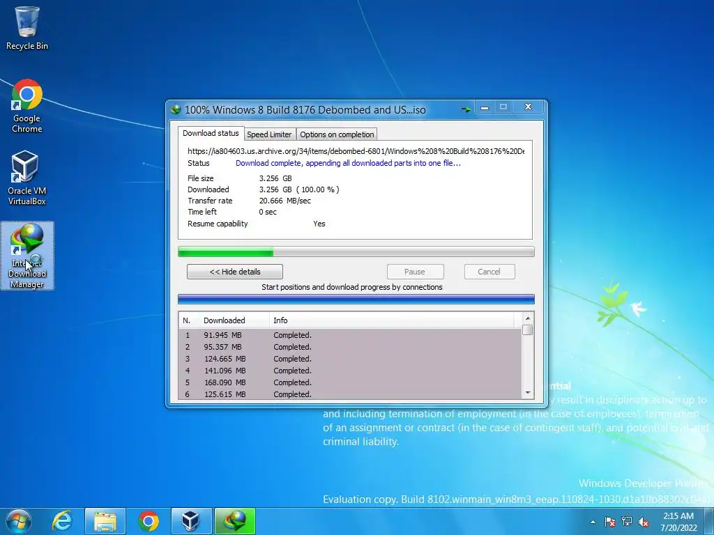Image resolution: width=714 pixels, height=535 pixels.
Task: Minimize the IDM download window
Action: (485, 107)
